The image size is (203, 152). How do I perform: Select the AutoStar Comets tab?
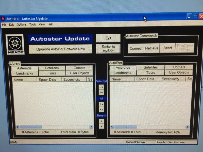[x=179, y=67]
